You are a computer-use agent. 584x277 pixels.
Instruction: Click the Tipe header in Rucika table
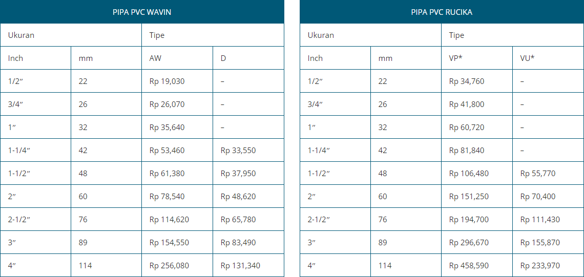[x=456, y=35]
